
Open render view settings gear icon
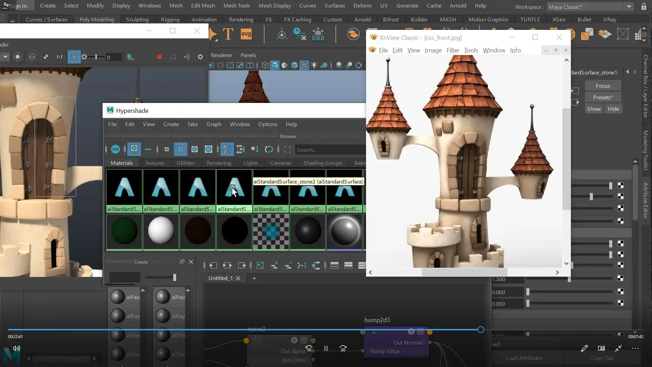pos(200,57)
